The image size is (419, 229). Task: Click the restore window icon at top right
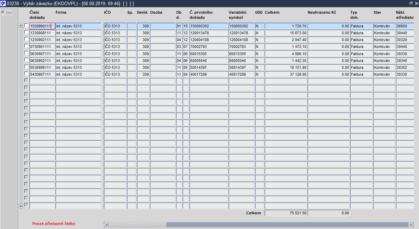pyautogui.click(x=411, y=3)
